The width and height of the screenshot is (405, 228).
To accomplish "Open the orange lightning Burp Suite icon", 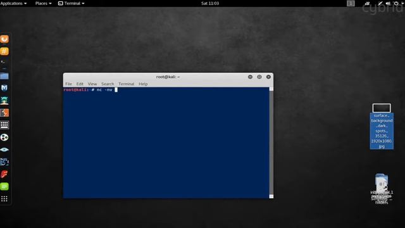I will click(x=4, y=113).
